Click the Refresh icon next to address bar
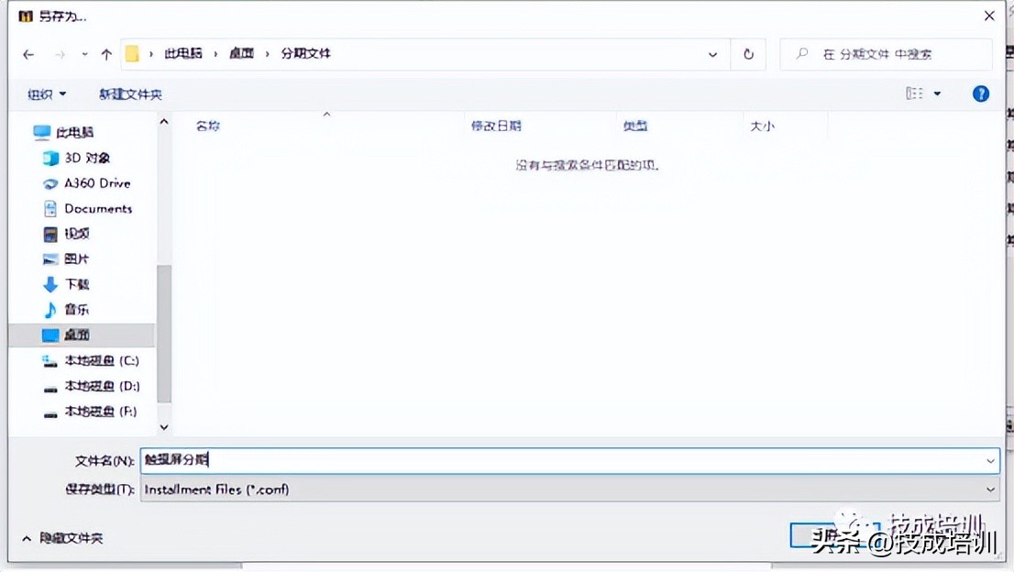1014x572 pixels. pos(748,54)
